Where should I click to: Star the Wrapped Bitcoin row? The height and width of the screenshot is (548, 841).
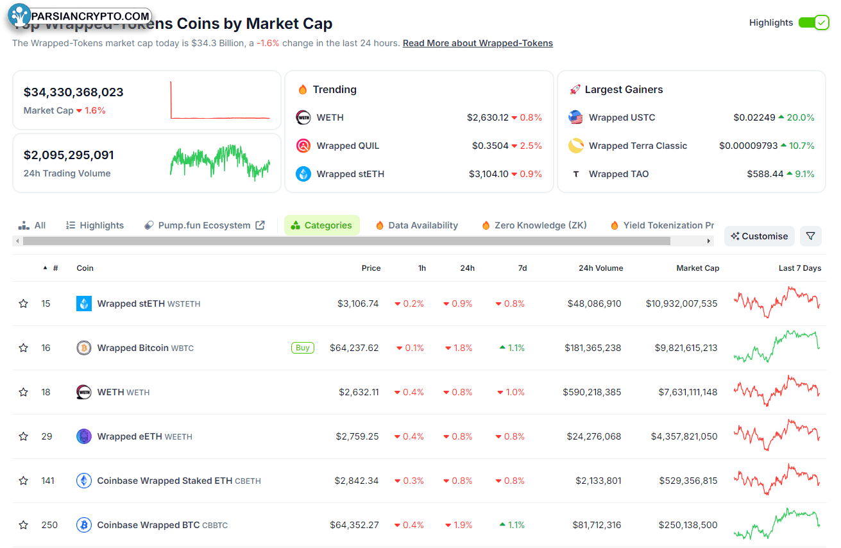24,348
